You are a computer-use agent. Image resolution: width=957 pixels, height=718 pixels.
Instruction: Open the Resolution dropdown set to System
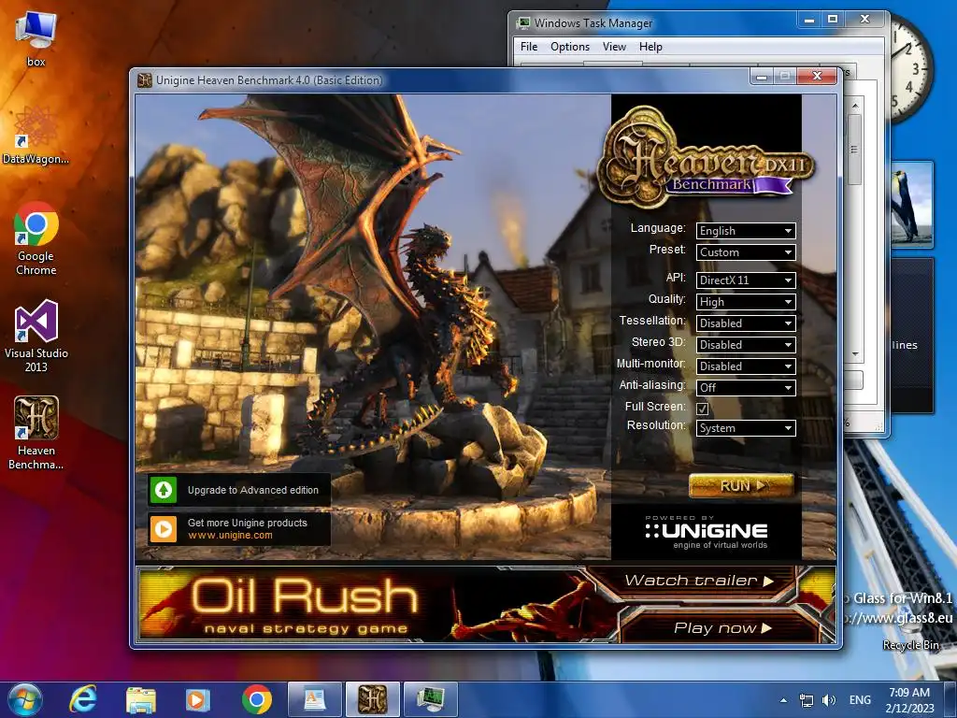point(746,428)
